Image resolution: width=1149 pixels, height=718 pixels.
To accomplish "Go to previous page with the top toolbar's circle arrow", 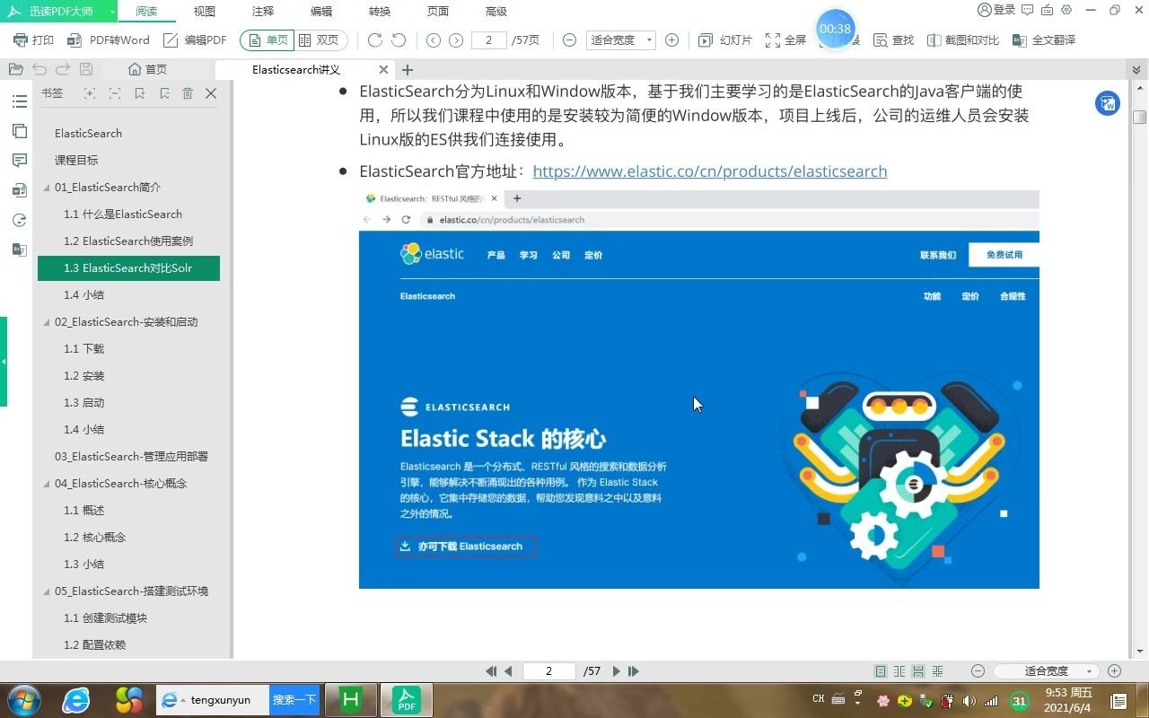I will click(433, 40).
